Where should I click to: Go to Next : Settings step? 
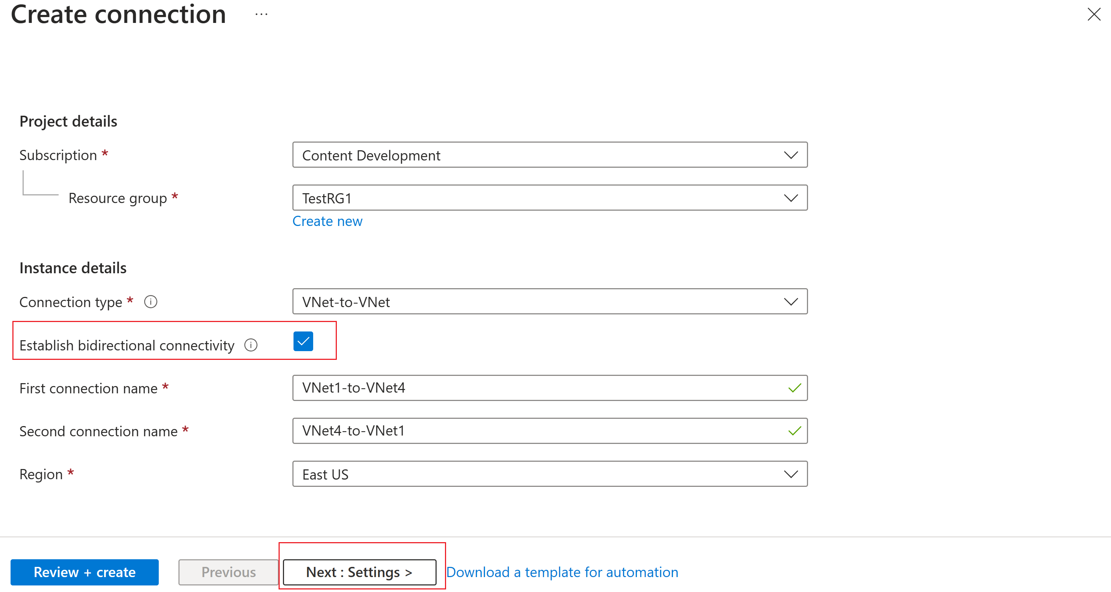[x=359, y=572]
